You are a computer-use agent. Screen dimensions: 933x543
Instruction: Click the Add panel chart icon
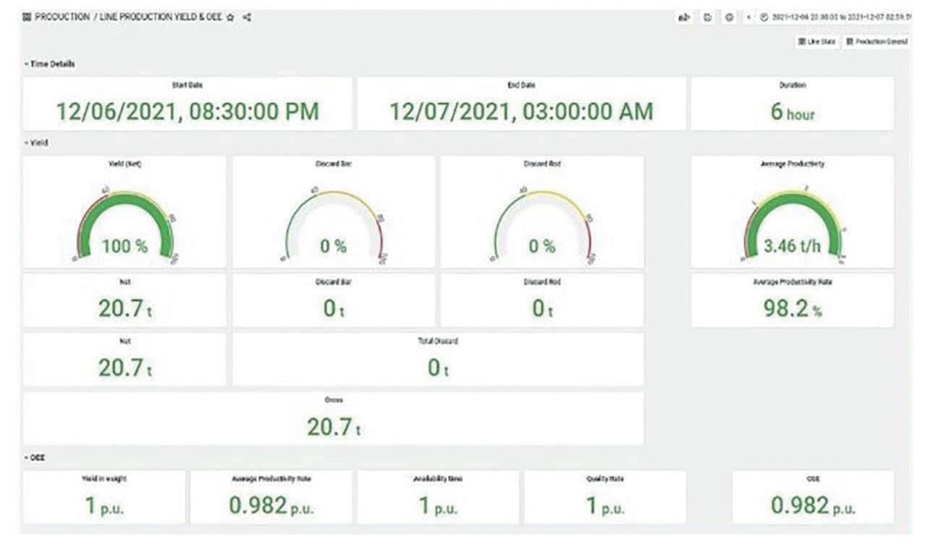pos(683,17)
